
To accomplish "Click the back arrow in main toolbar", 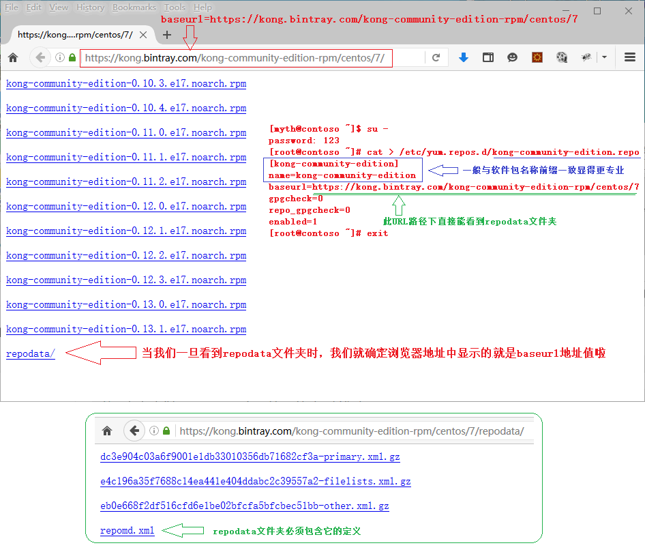I will point(40,57).
